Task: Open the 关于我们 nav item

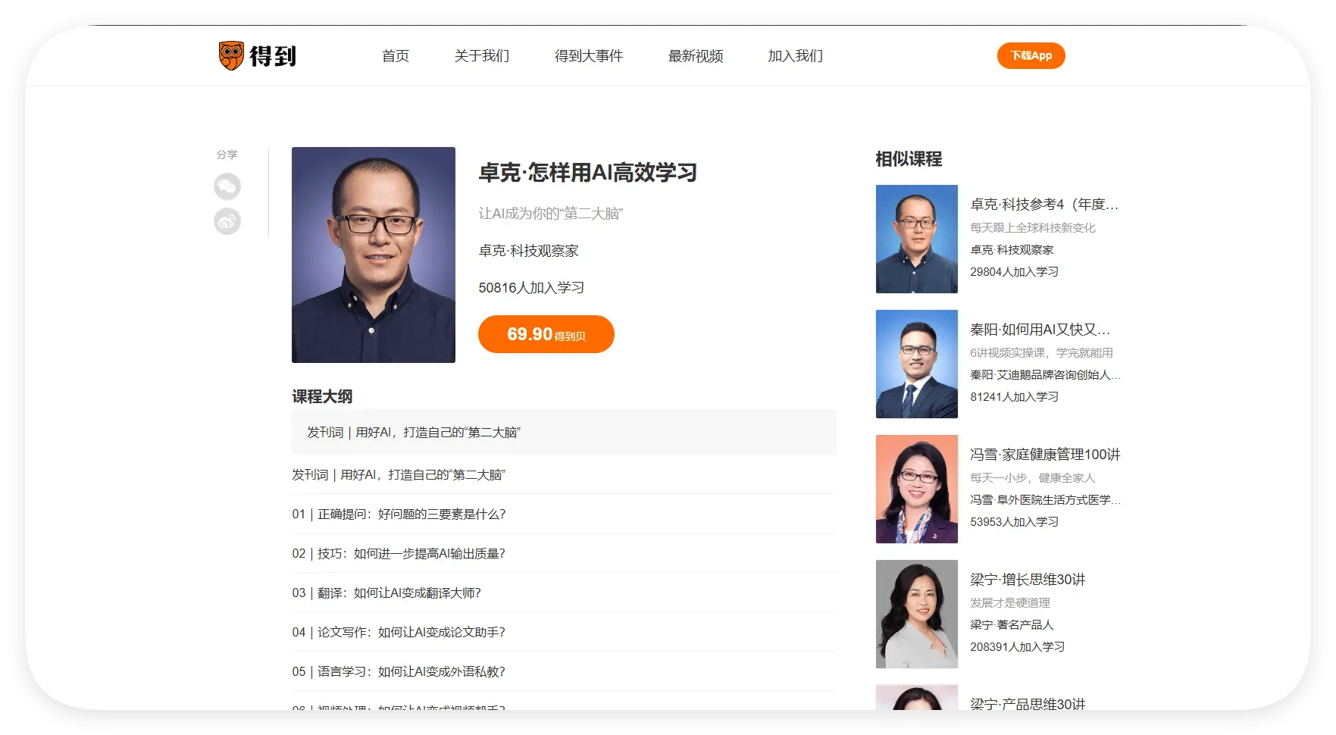Action: 482,56
